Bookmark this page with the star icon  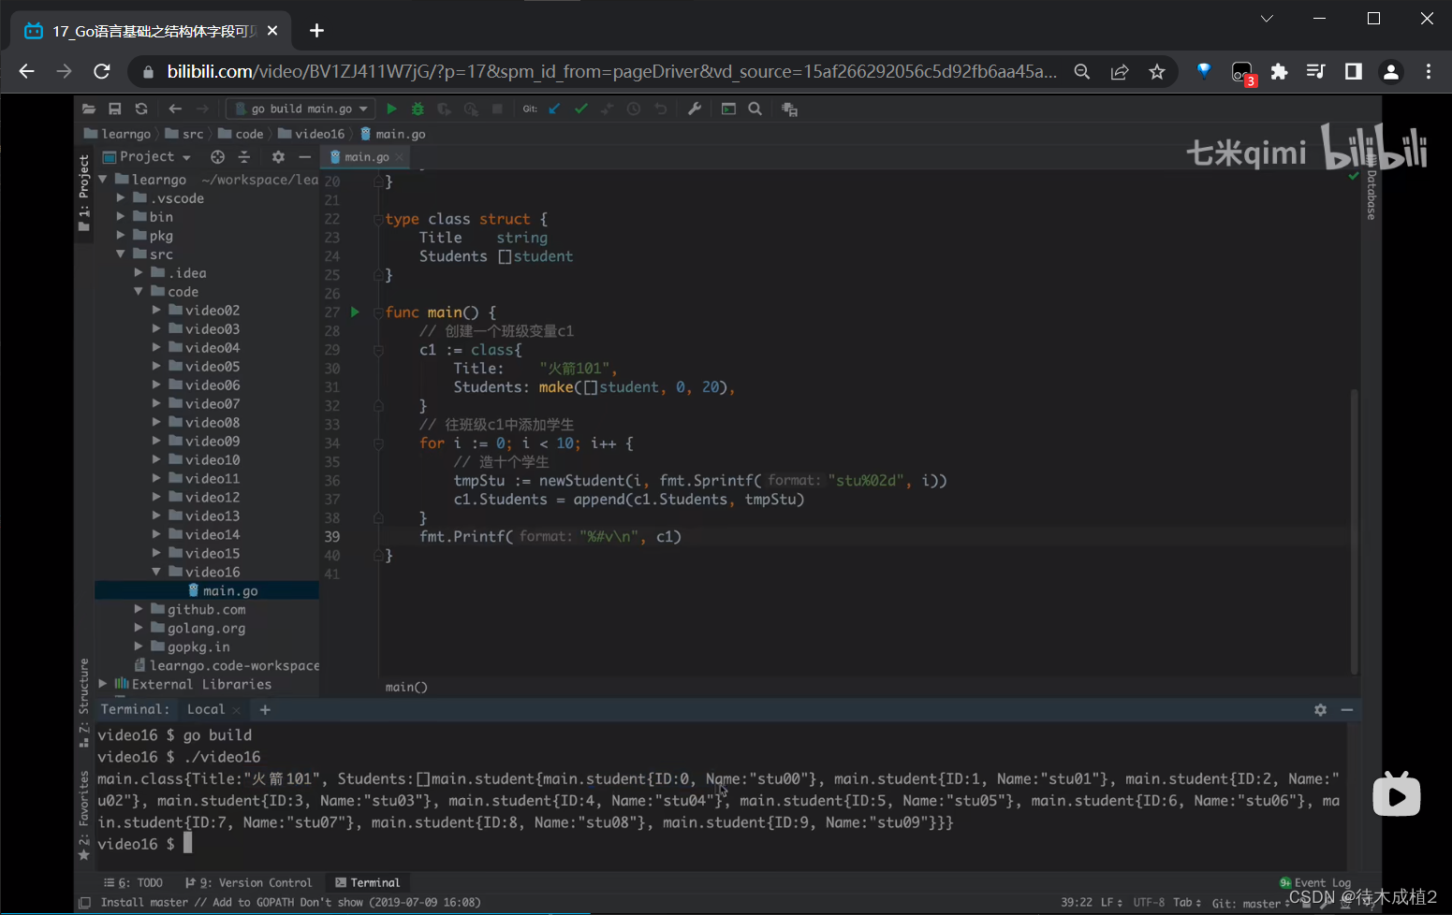point(1157,71)
